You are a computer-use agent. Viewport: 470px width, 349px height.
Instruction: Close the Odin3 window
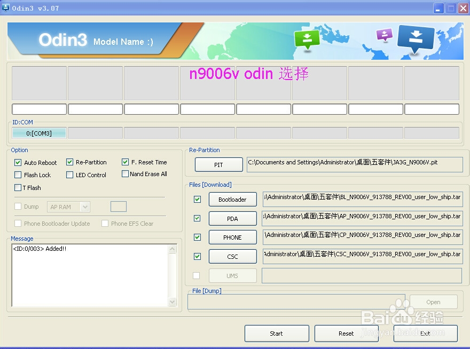click(x=464, y=8)
